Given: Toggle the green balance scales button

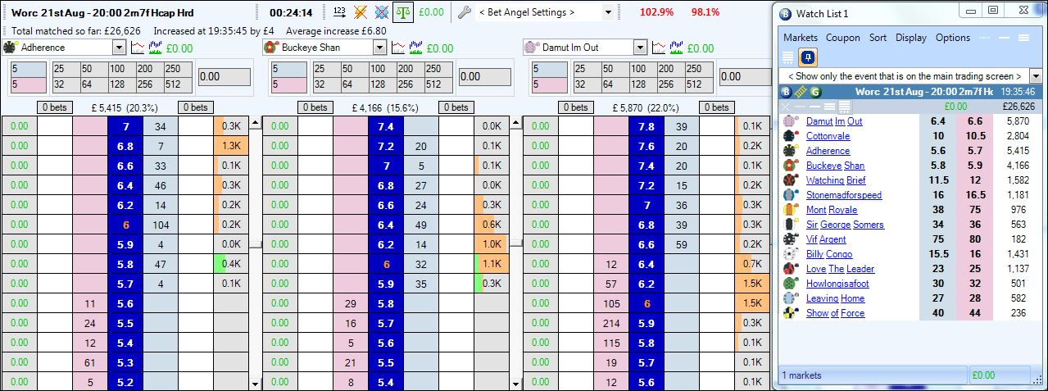Looking at the screenshot, I should 403,12.
